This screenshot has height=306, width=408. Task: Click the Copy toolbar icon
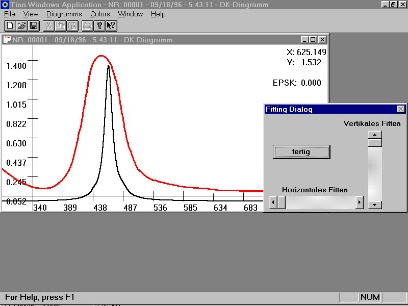[x=60, y=25]
